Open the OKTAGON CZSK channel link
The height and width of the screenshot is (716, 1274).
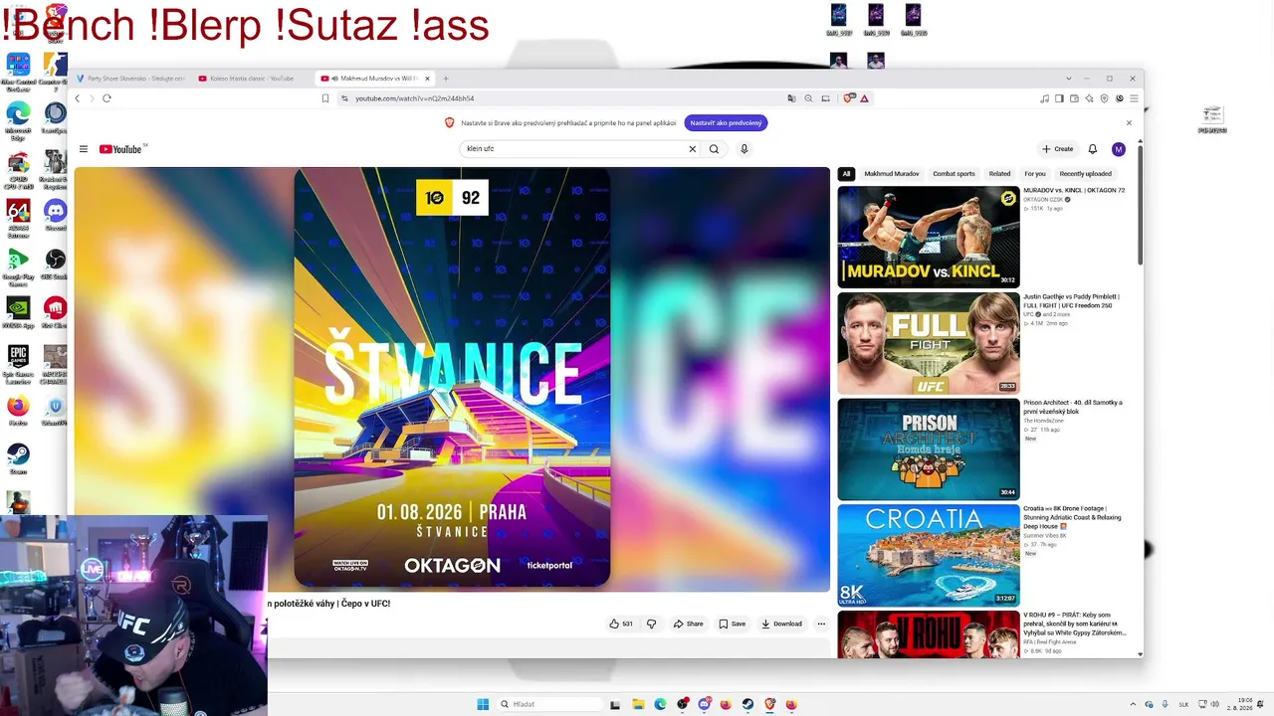pos(1043,199)
